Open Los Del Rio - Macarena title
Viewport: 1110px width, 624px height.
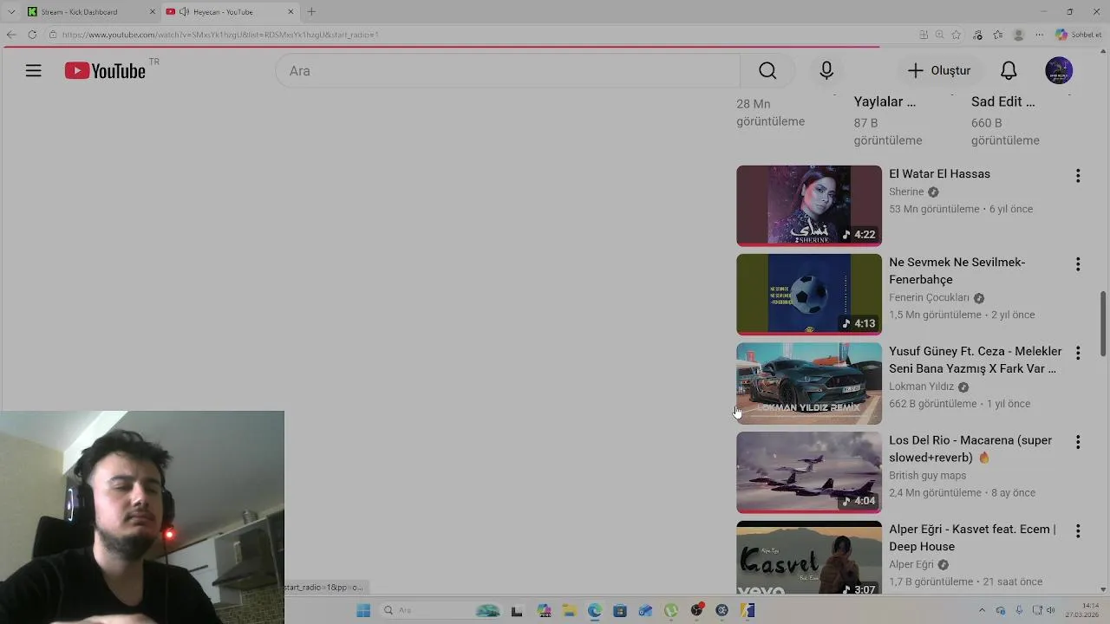pyautogui.click(x=970, y=449)
